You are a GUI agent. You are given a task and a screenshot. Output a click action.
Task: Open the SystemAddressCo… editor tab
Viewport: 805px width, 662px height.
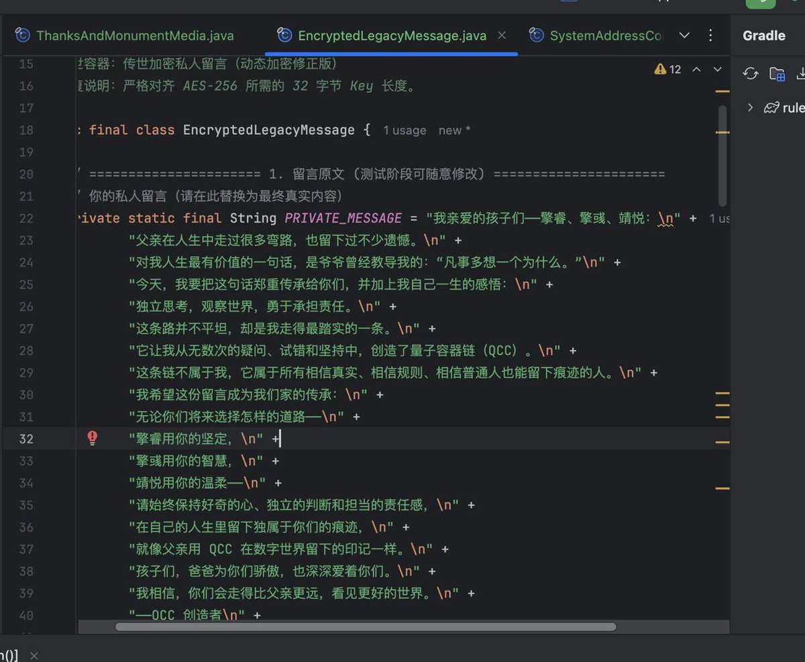click(x=597, y=36)
